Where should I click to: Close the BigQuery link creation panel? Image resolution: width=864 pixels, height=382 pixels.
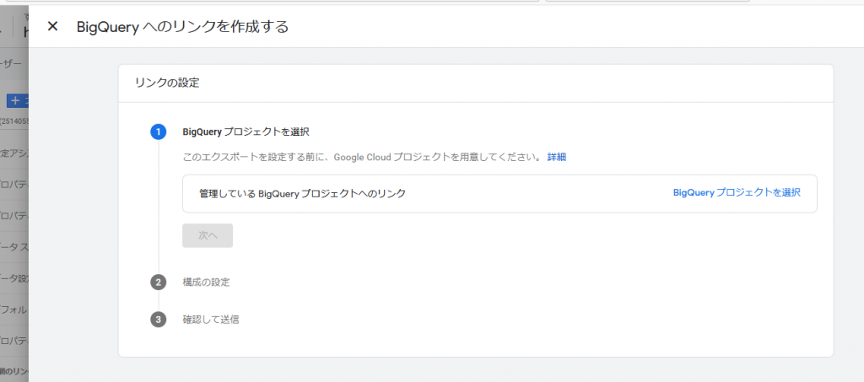(x=52, y=26)
